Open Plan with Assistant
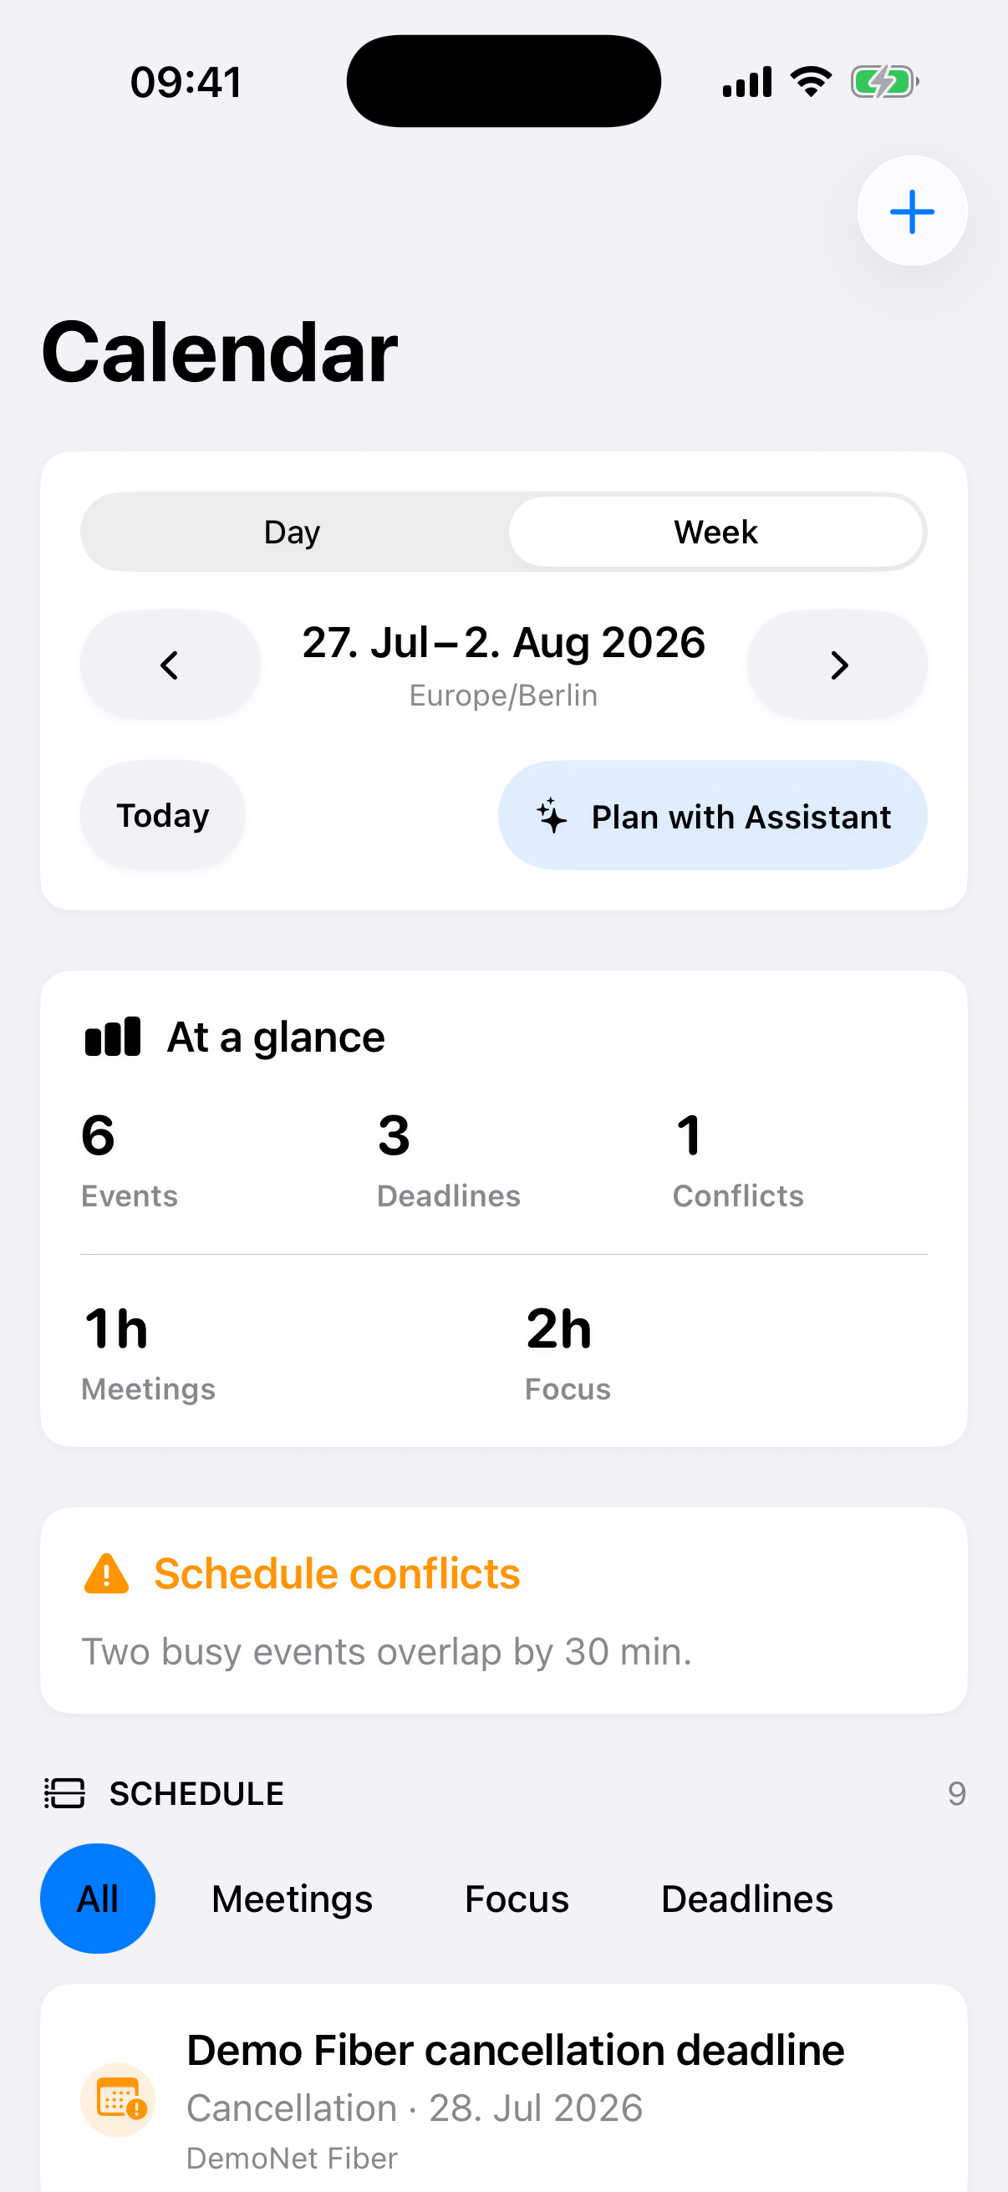This screenshot has height=2192, width=1008. [713, 815]
